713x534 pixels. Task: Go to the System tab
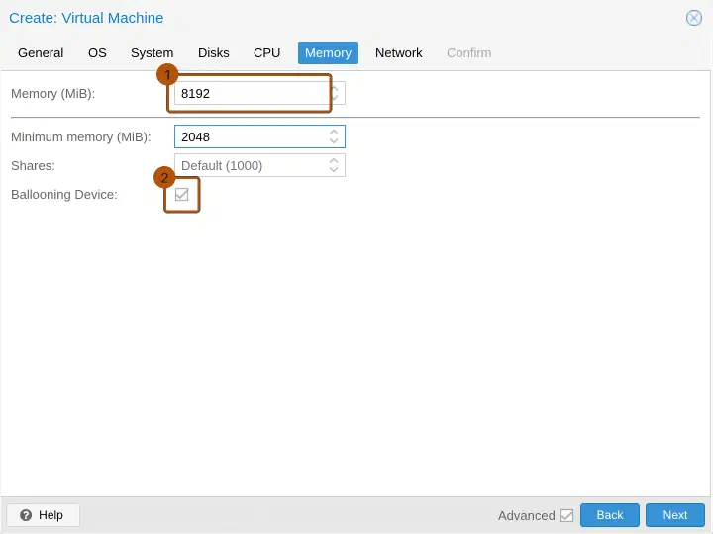click(152, 53)
